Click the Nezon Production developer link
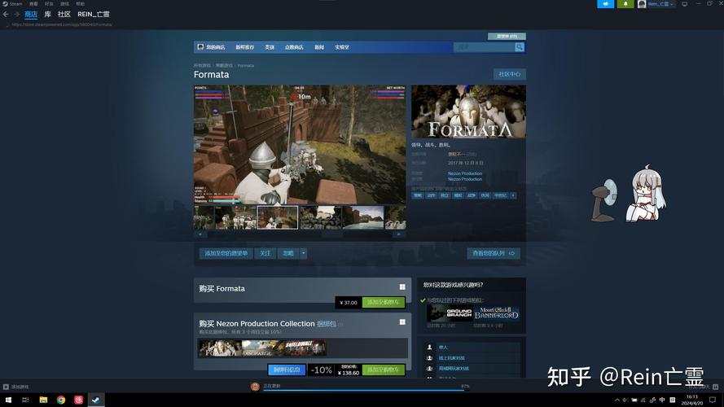724x407 pixels. point(464,173)
